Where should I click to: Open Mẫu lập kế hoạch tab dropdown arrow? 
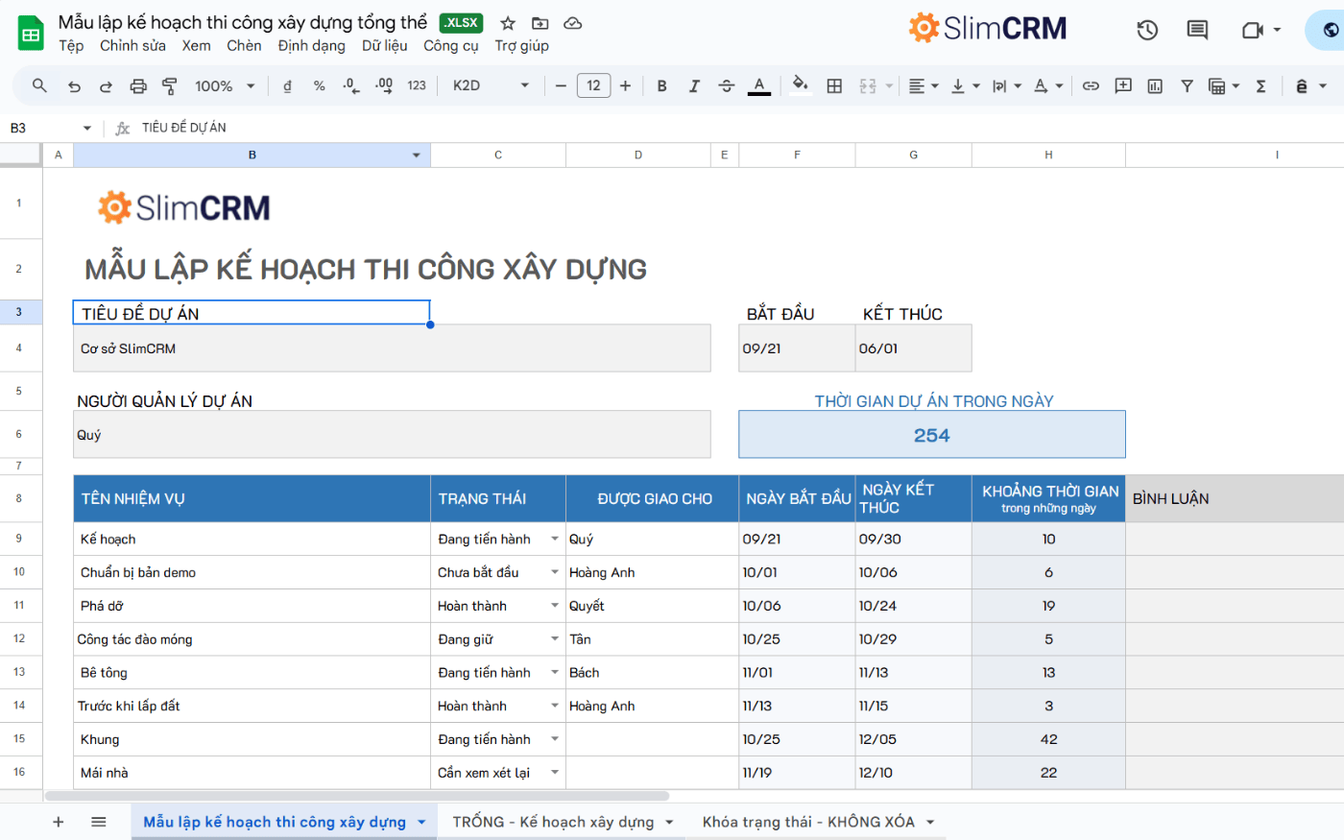coord(421,823)
